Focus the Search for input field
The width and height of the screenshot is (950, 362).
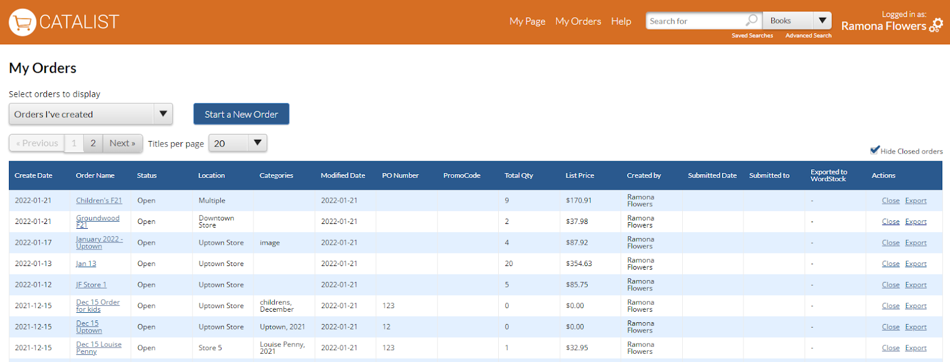[x=696, y=21]
